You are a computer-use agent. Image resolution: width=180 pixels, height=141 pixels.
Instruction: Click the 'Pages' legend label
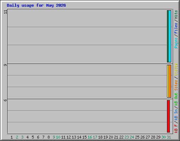pos(176,43)
